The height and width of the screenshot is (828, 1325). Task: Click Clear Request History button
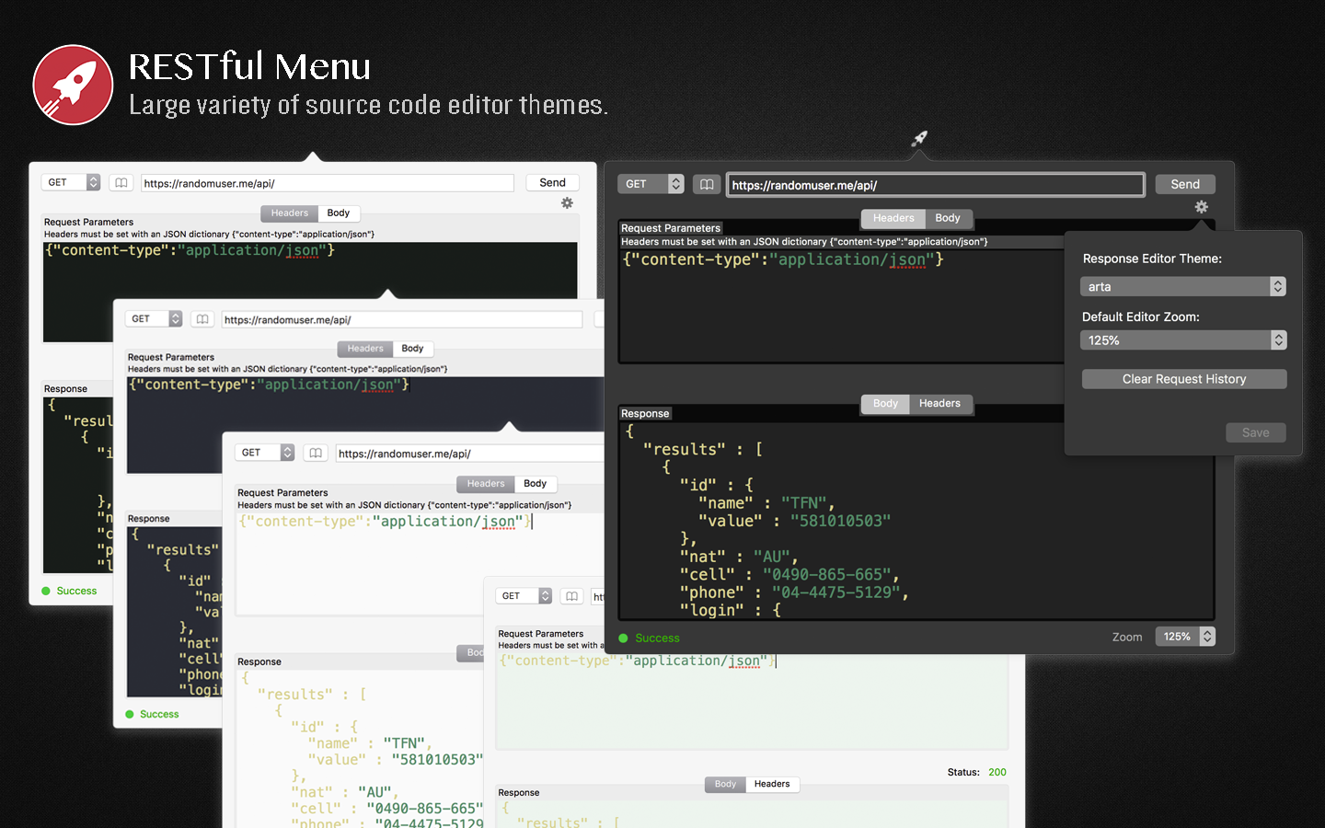coord(1184,379)
